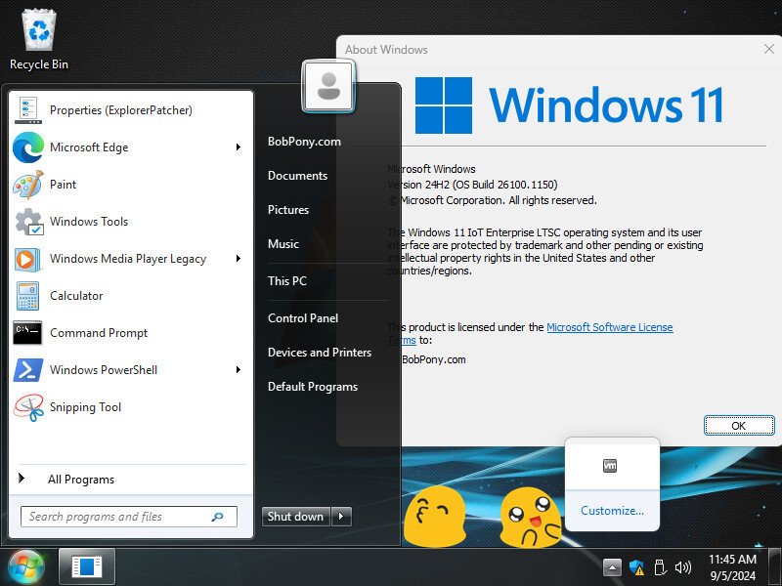Open Devices and Printers
Screen dimensions: 782x586
(x=320, y=353)
